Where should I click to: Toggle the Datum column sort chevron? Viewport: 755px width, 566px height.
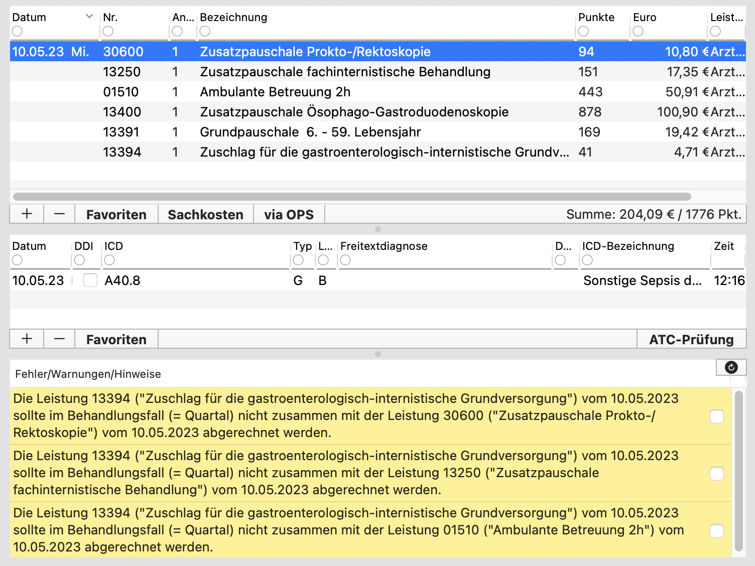(x=89, y=17)
